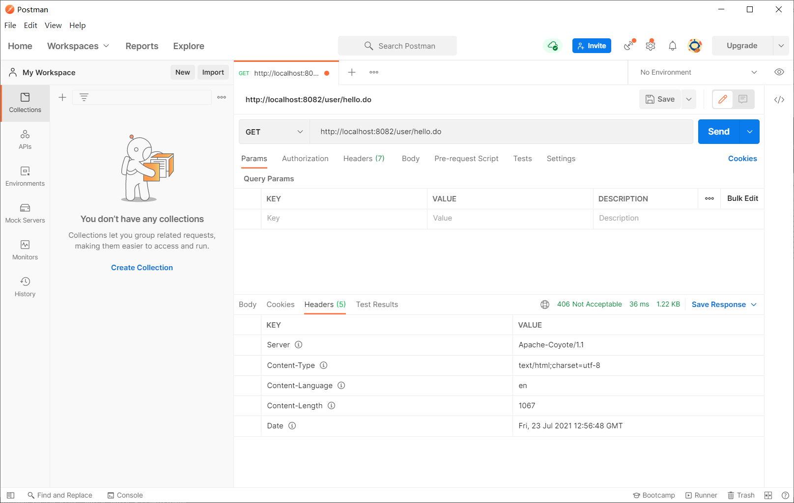Image resolution: width=794 pixels, height=503 pixels.
Task: Open collections panel three-dot options menu
Action: [x=222, y=97]
